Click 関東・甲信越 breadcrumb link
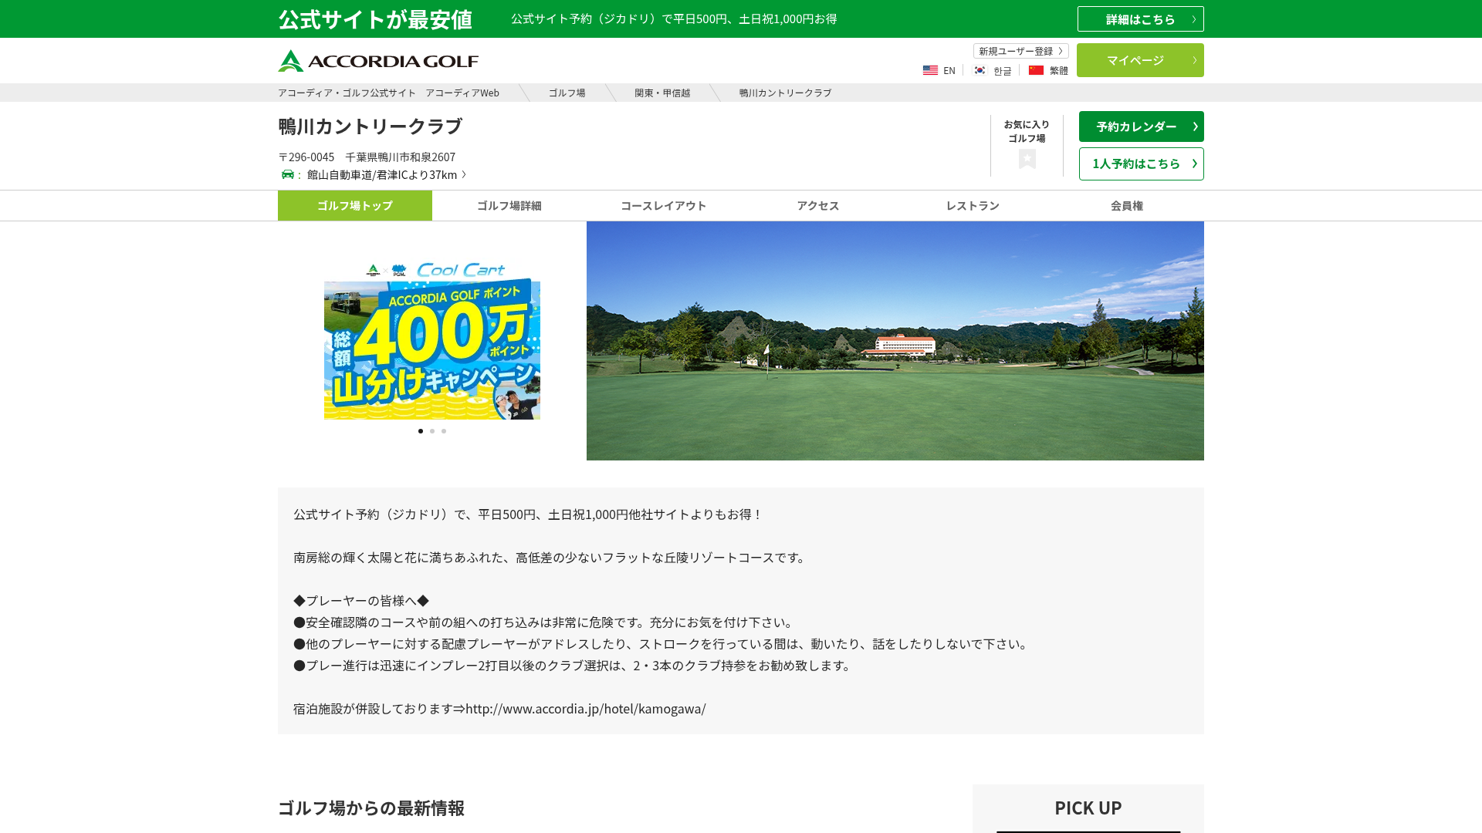Viewport: 1482px width, 833px height. pos(662,93)
